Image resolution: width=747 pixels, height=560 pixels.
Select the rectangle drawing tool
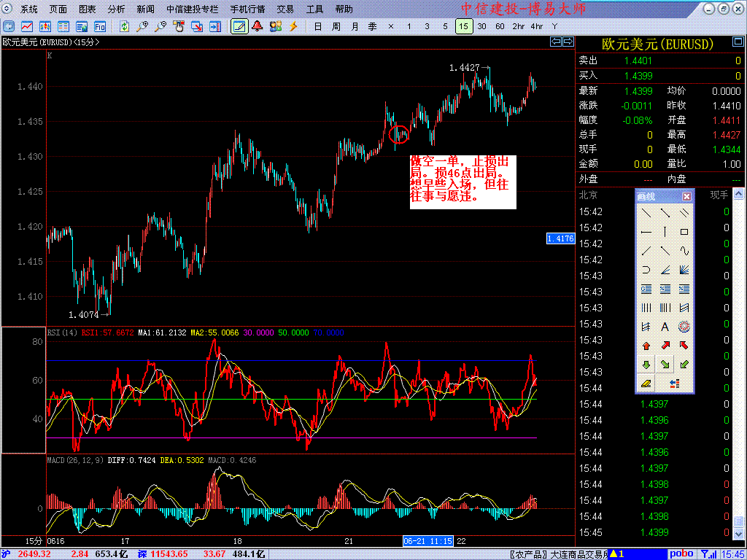click(x=684, y=233)
